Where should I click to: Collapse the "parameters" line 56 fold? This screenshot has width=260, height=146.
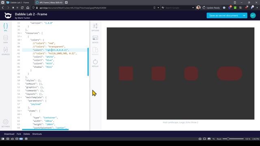click(x=21, y=101)
